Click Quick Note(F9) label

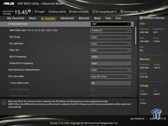(x=131, y=12)
